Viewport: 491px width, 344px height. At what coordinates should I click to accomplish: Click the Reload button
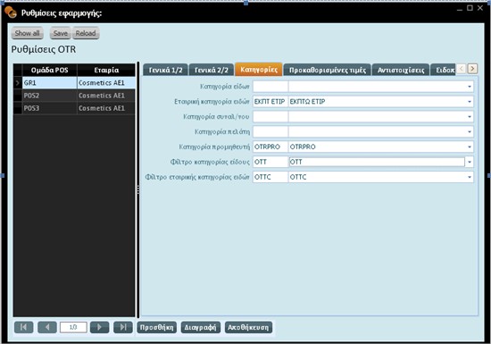[86, 33]
